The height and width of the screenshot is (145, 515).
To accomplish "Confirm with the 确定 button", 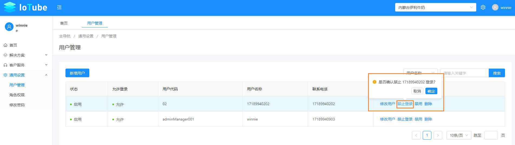I will (431, 91).
